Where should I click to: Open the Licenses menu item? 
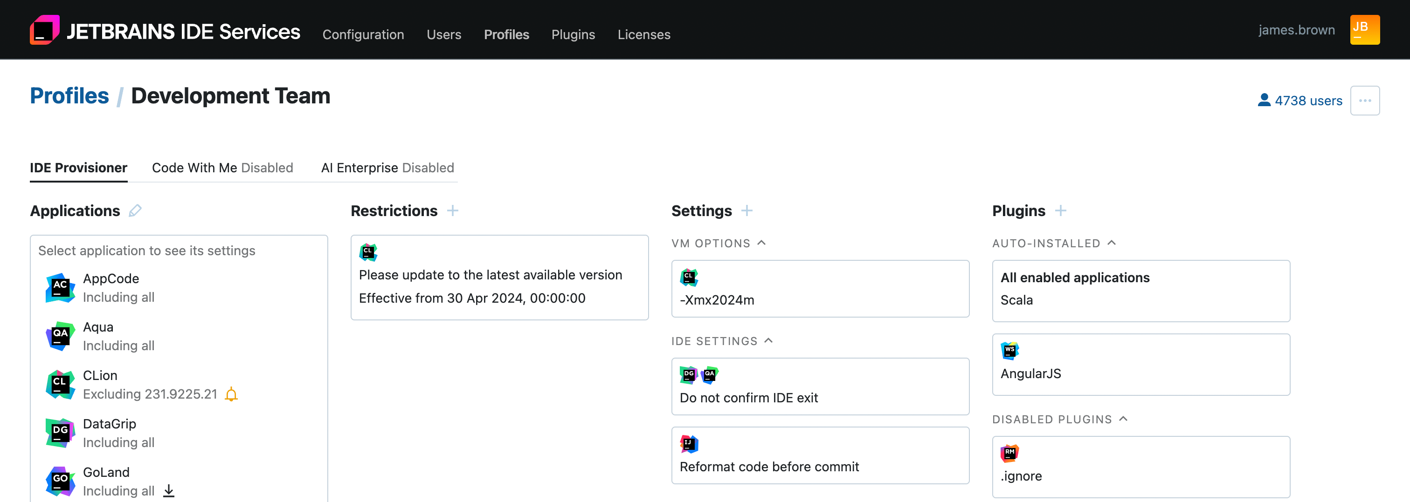(644, 34)
